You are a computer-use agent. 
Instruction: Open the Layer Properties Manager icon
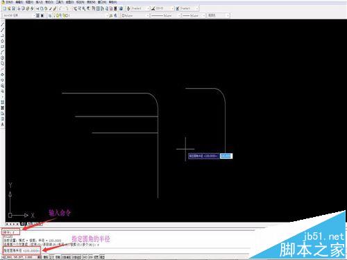50,15
